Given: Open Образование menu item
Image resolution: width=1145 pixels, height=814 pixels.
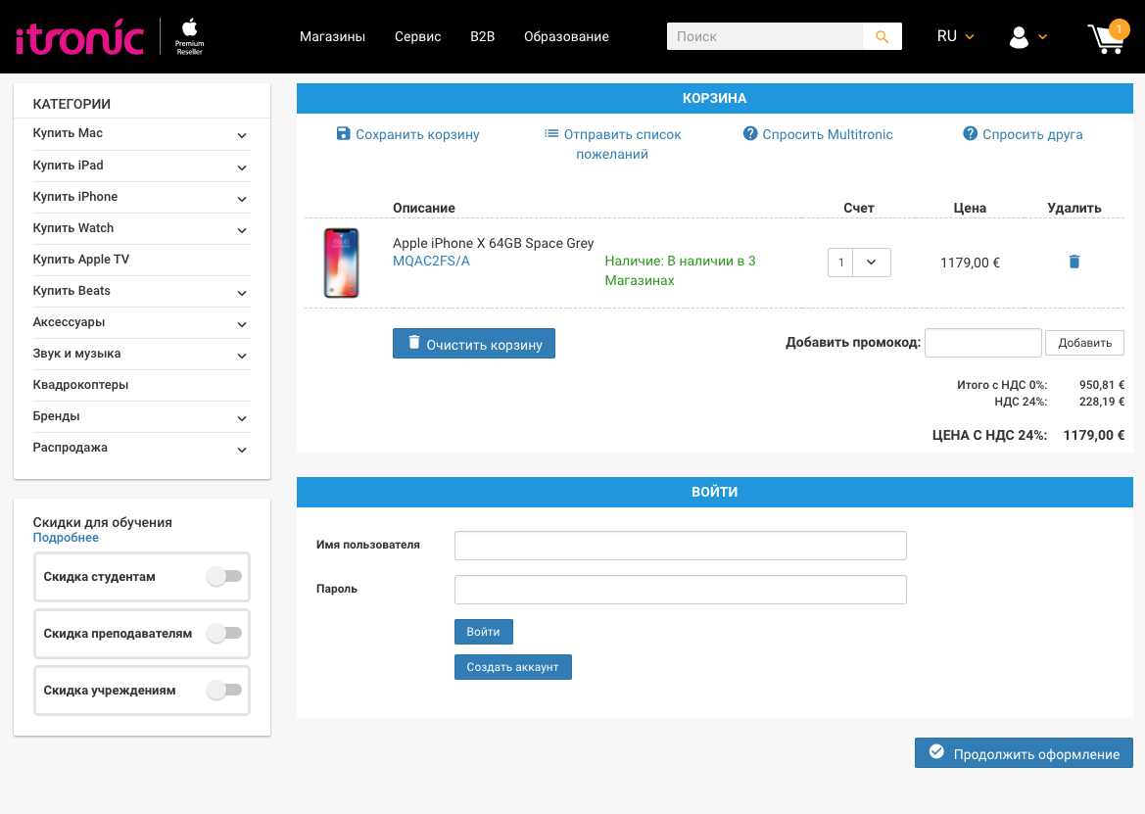Looking at the screenshot, I should click(567, 36).
